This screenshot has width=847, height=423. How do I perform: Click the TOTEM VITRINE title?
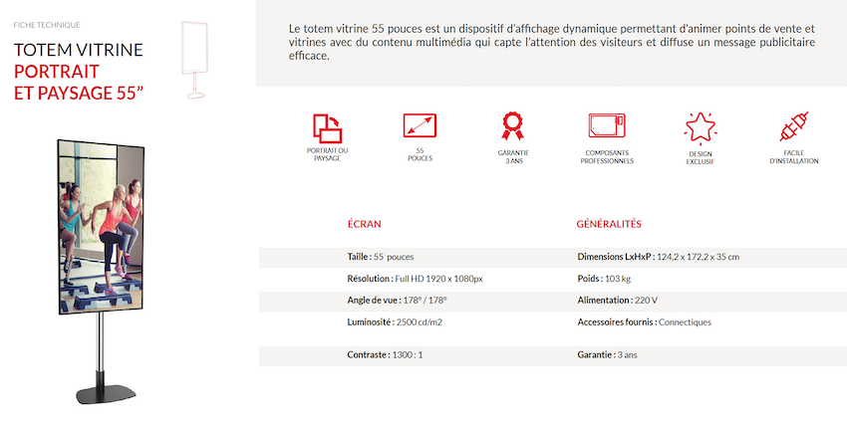79,50
